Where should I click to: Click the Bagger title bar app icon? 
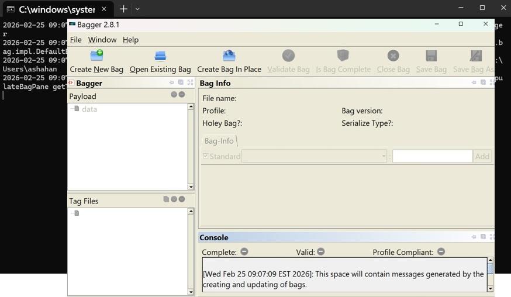tap(72, 24)
